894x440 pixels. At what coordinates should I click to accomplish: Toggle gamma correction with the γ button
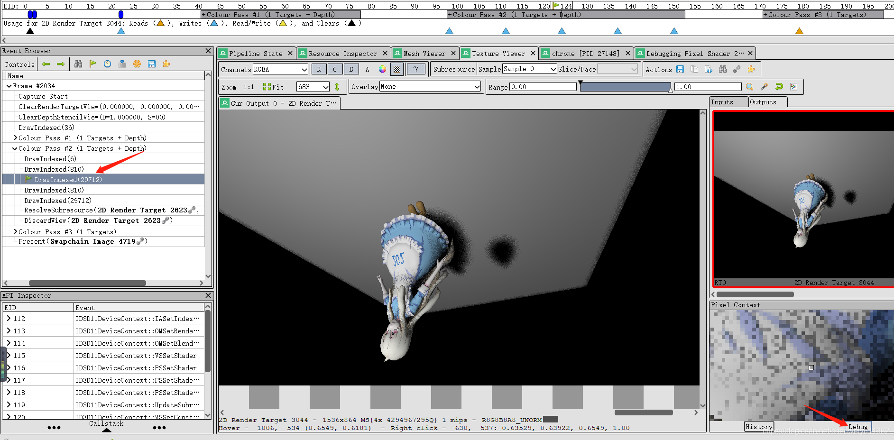(x=416, y=69)
